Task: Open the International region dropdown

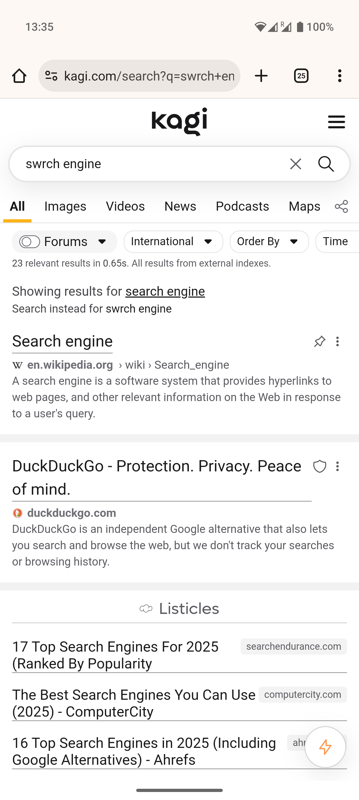Action: (x=173, y=242)
